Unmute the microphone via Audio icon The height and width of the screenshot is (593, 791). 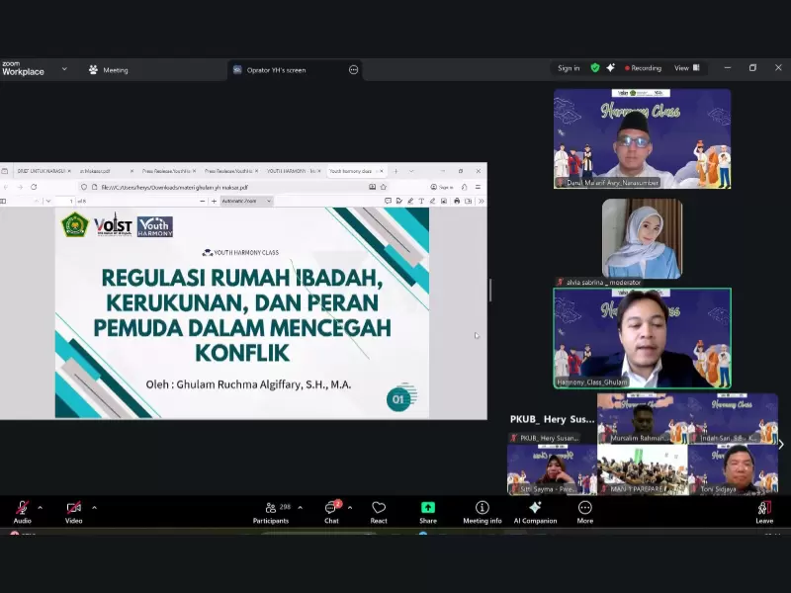[22, 508]
